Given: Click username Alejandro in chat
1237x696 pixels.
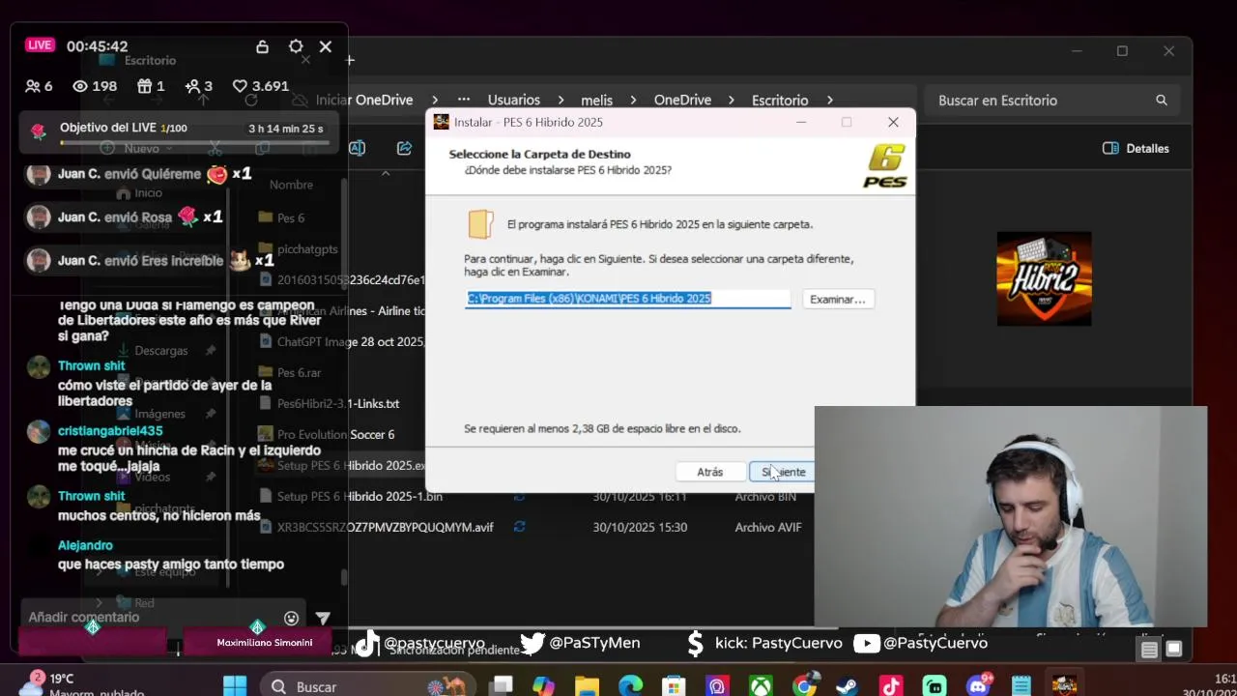Looking at the screenshot, I should (x=85, y=545).
